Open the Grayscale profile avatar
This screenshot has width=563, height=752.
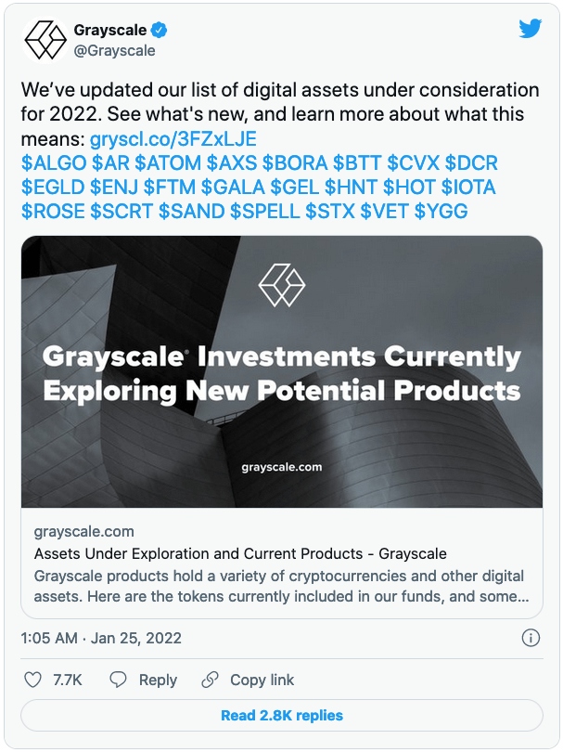coord(45,40)
